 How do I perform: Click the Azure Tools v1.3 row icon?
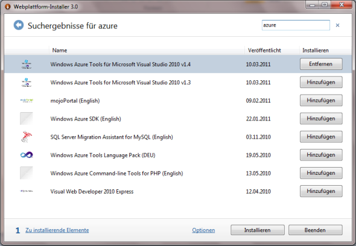27,83
